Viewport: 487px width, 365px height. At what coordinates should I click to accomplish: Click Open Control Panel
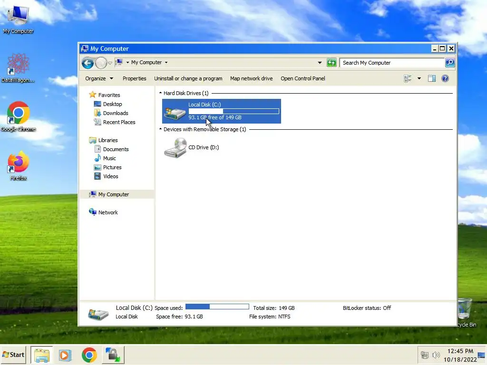coord(303,78)
